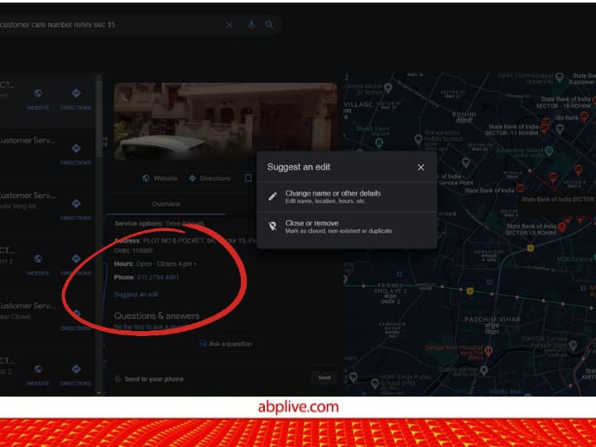Click Adventure Island pin on map

pos(549,151)
